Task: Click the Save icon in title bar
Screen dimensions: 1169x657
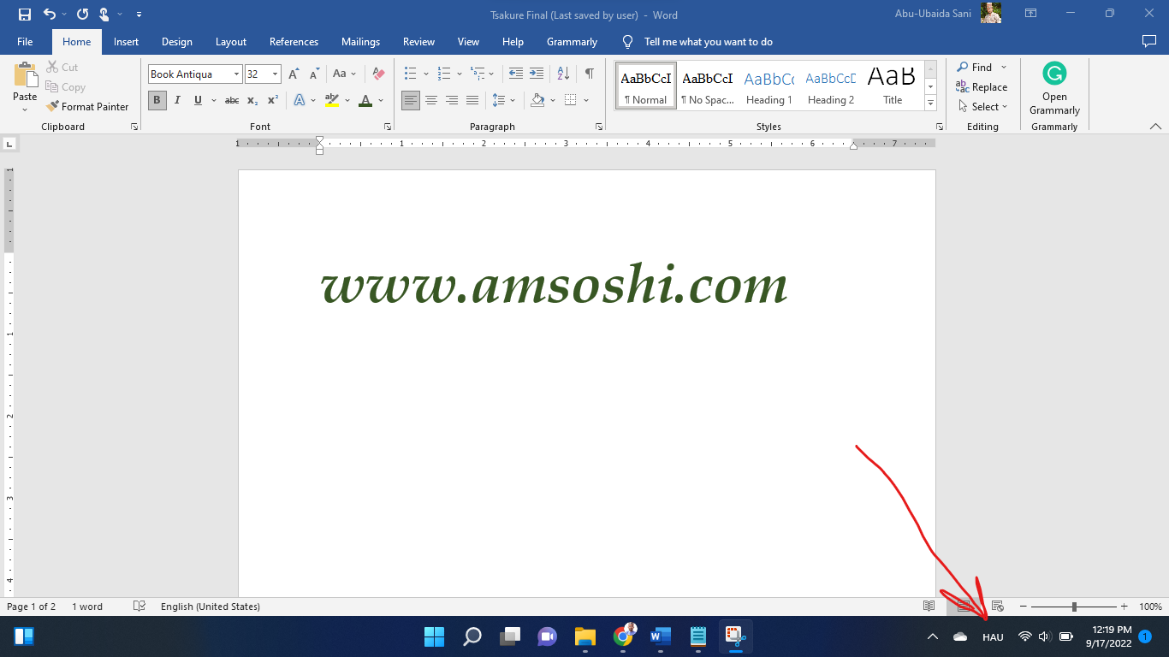Action: coord(25,15)
